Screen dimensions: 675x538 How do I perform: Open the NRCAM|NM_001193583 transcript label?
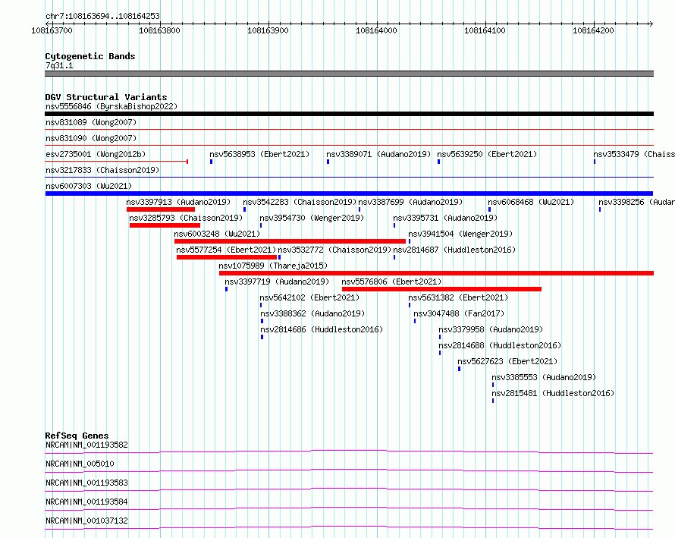pos(86,483)
